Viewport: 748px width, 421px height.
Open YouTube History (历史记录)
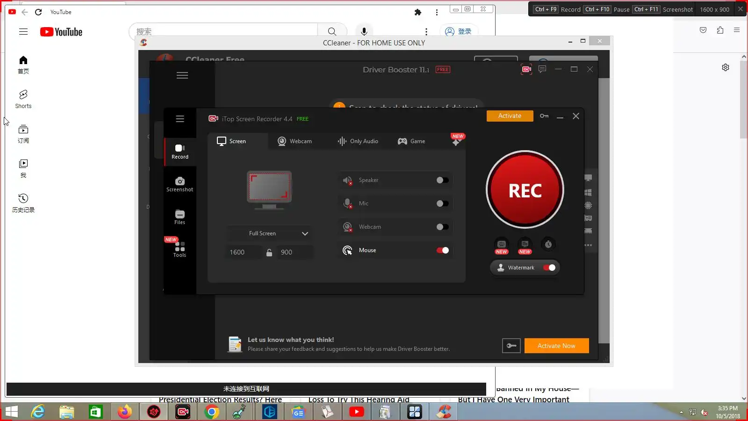[23, 203]
